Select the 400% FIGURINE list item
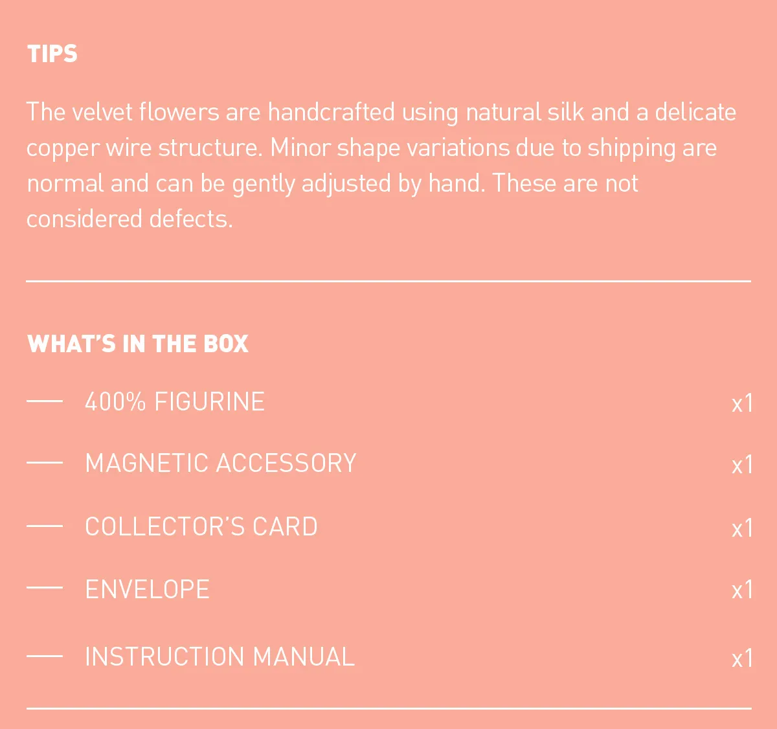Viewport: 777px width, 729px height. [175, 402]
